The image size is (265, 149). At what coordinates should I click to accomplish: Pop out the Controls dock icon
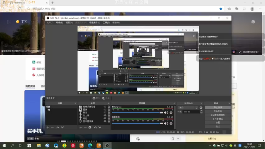229,103
